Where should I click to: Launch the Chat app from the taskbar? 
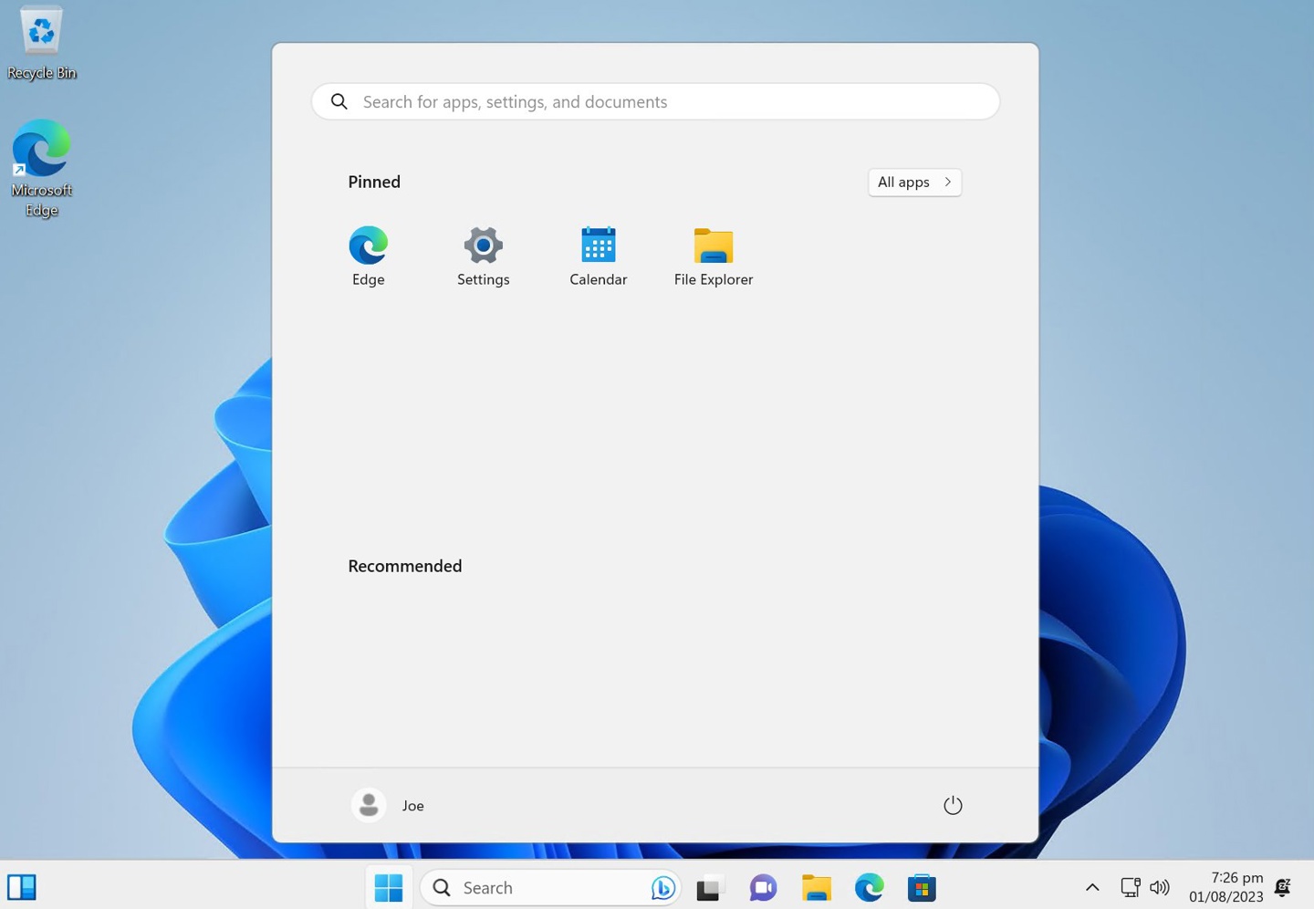[763, 887]
